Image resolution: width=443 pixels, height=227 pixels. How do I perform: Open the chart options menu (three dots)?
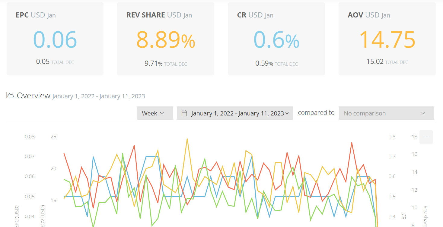tap(426, 137)
